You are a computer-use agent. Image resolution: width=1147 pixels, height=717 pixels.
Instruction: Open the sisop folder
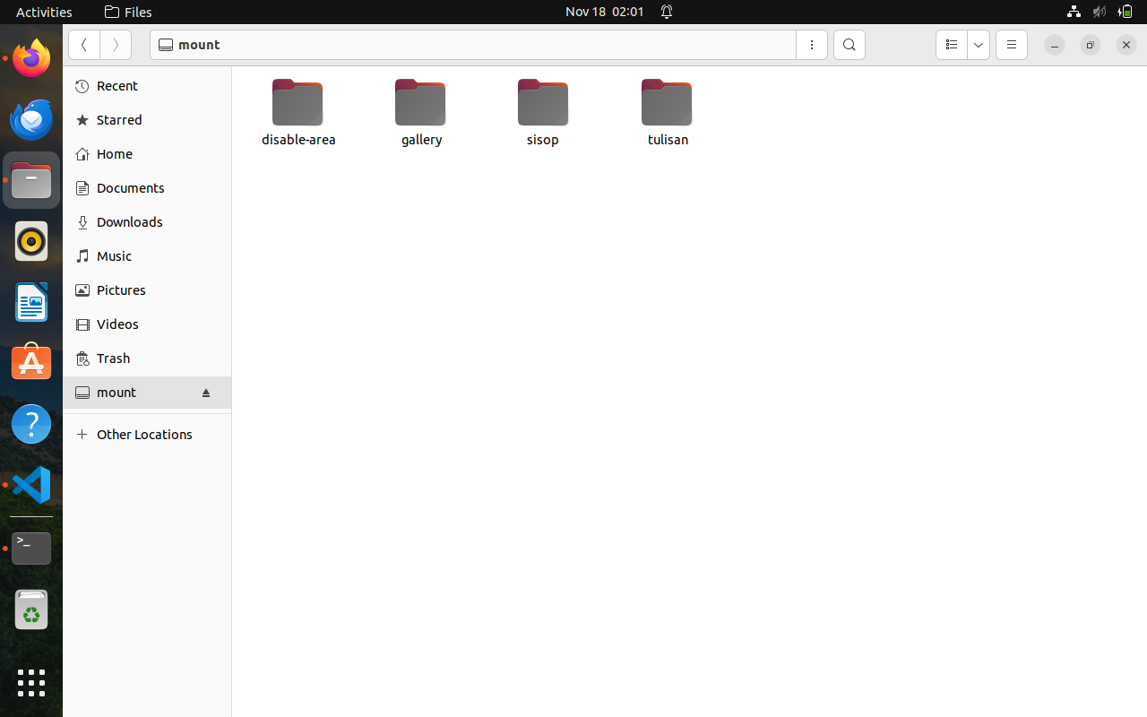[x=543, y=112]
